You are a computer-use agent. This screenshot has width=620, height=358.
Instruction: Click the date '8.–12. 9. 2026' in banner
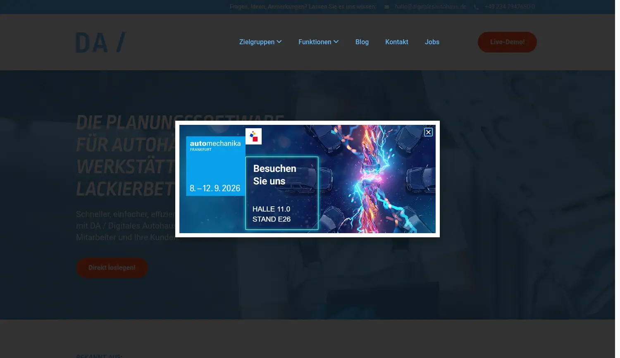pos(215,189)
